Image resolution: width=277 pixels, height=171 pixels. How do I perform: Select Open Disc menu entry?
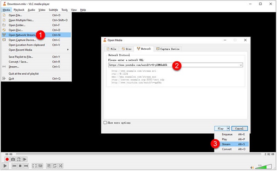pos(36,30)
